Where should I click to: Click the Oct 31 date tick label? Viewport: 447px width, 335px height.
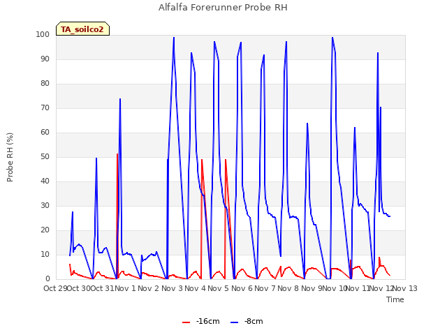point(102,288)
